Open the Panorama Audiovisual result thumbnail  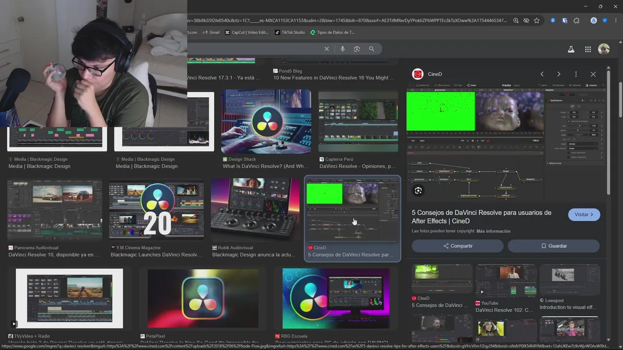coord(55,210)
